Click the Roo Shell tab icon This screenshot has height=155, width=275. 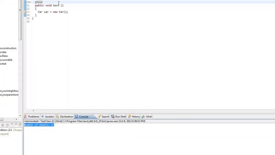tap(113, 117)
